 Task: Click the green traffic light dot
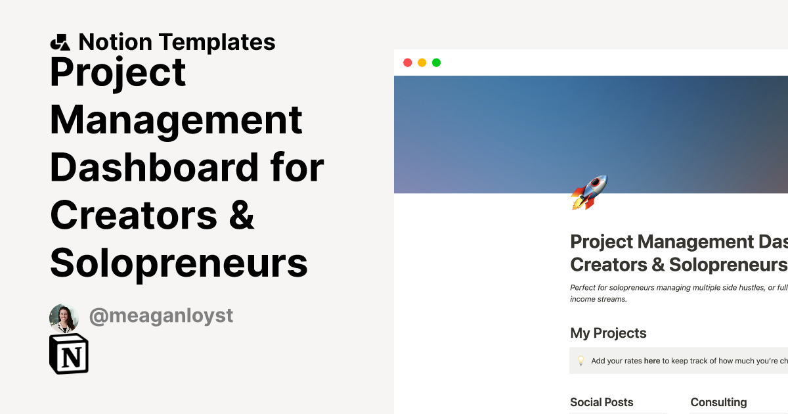click(x=436, y=62)
